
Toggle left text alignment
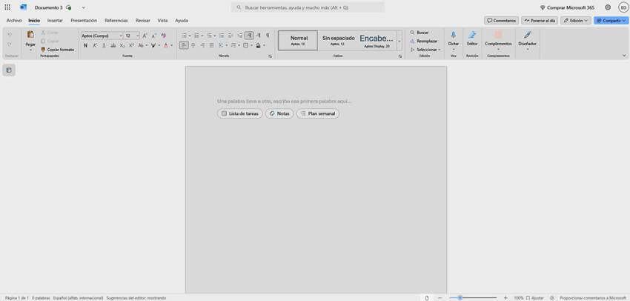tap(184, 45)
